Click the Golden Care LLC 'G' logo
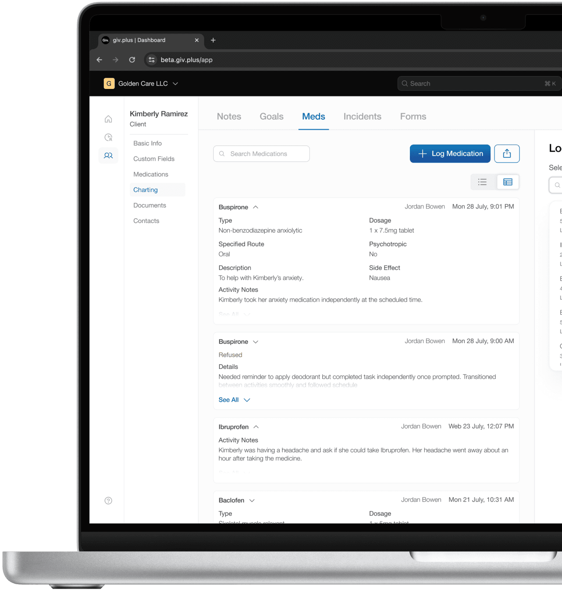The width and height of the screenshot is (562, 595). pyautogui.click(x=109, y=83)
